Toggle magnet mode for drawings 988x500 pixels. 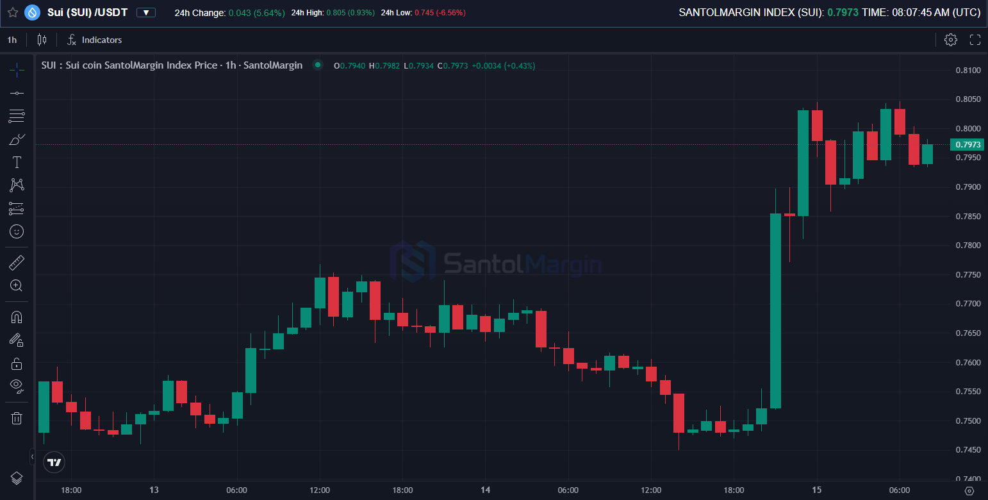17,317
